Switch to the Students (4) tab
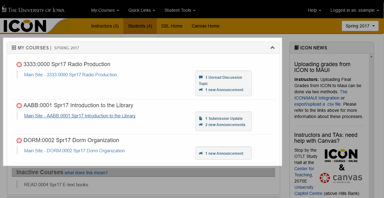The width and height of the screenshot is (384, 198). point(140,26)
